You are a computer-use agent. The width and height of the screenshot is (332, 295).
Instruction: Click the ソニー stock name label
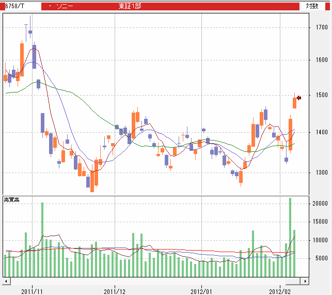pyautogui.click(x=65, y=6)
